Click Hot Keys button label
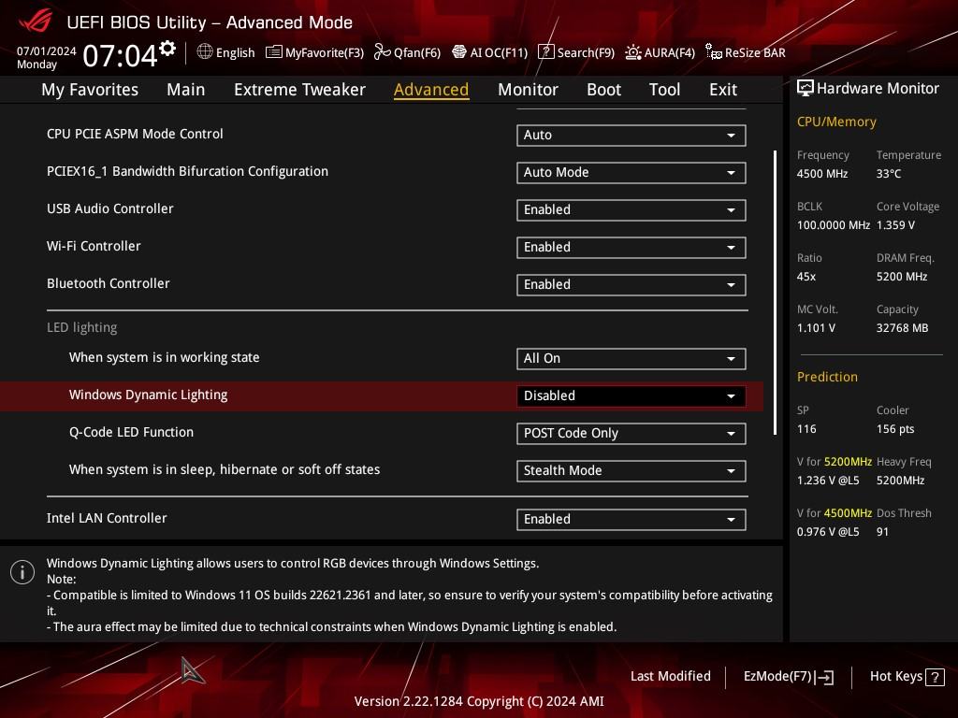Screen dimensions: 958x718 tap(895, 676)
